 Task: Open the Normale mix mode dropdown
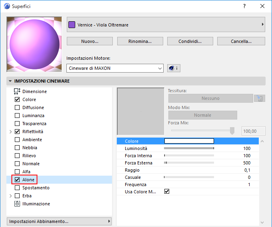point(203,115)
